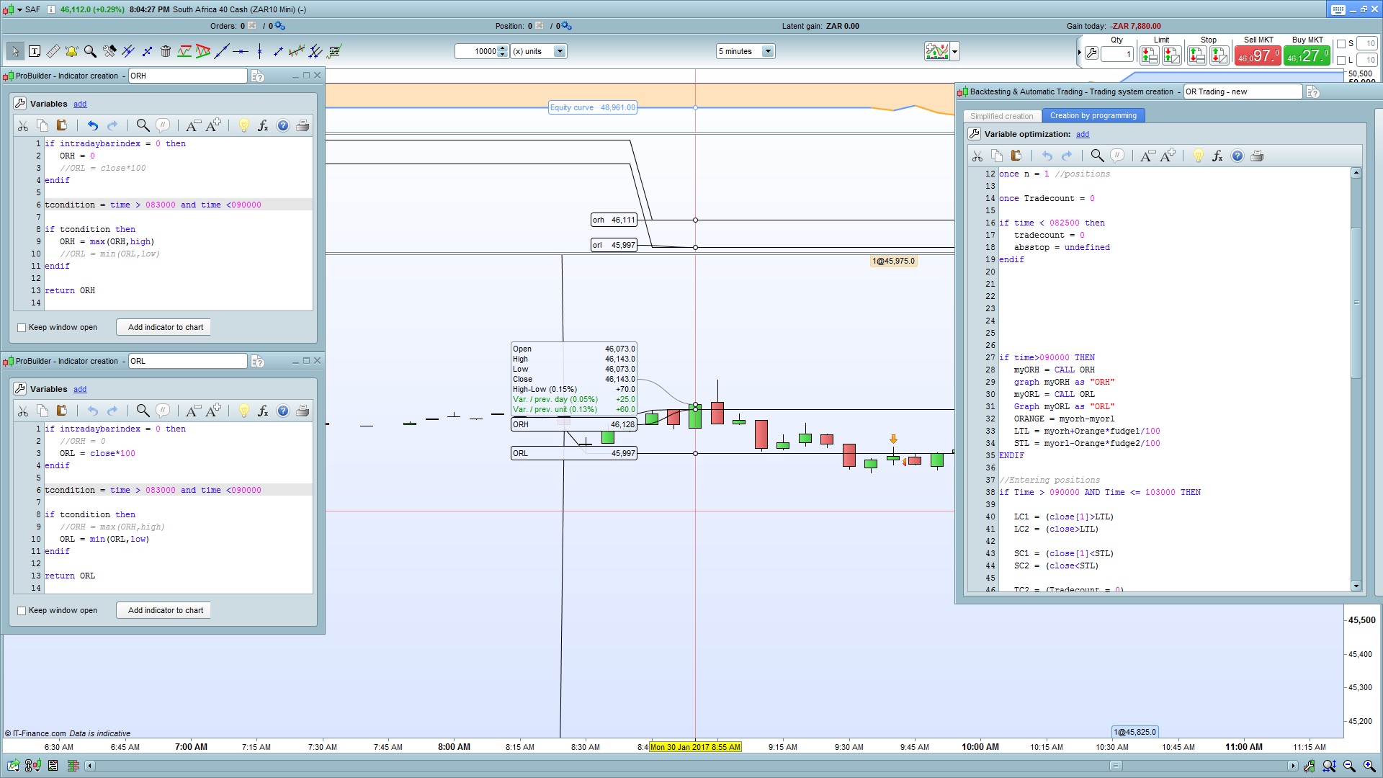Click the print icon in ORL editor

click(303, 411)
